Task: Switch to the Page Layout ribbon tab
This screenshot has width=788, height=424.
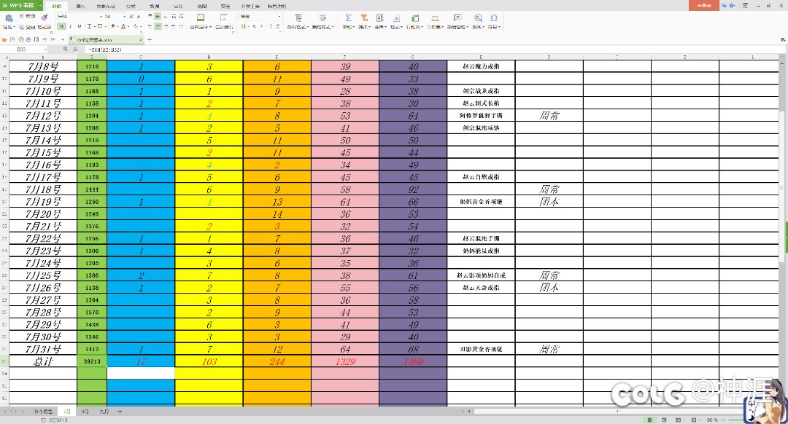Action: point(106,6)
